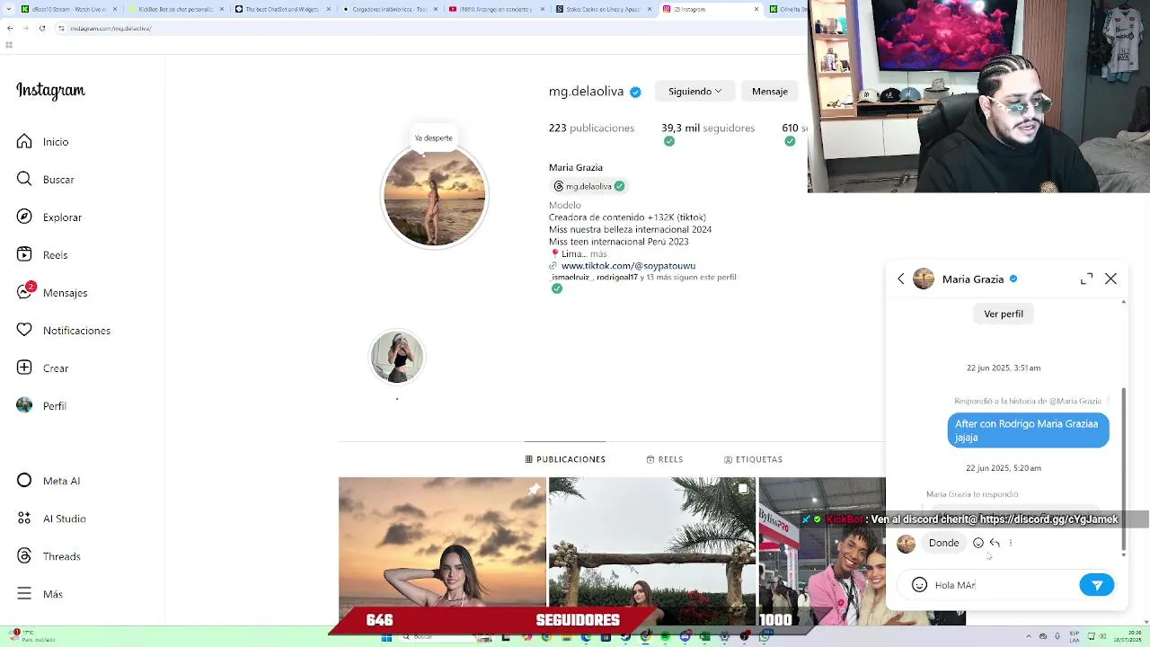Open more options for Donde message
This screenshot has width=1150, height=647.
[x=1011, y=543]
